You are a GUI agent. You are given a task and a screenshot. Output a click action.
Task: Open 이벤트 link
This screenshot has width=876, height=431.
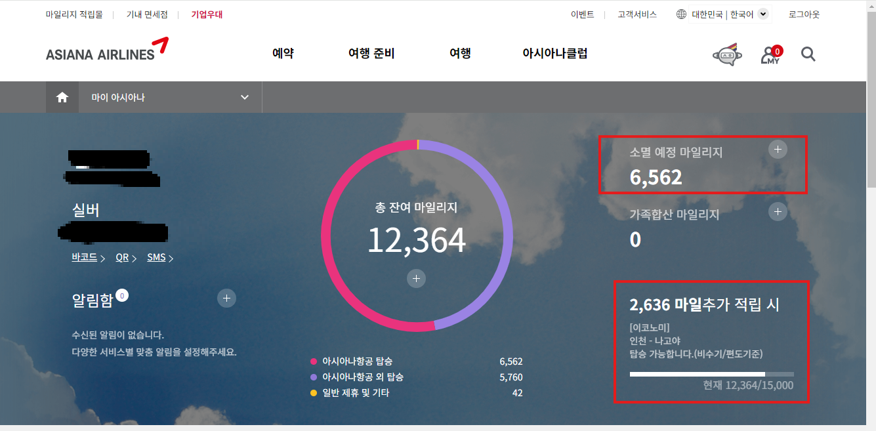point(583,14)
